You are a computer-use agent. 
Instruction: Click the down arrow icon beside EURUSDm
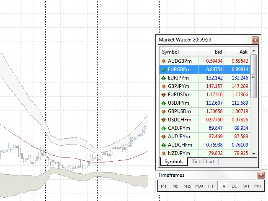[163, 95]
